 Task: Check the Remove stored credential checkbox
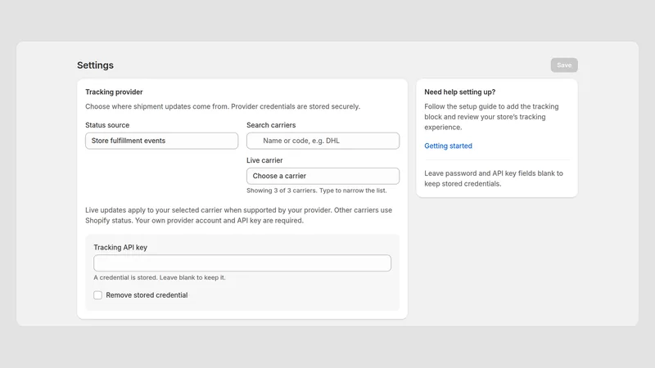tap(97, 295)
